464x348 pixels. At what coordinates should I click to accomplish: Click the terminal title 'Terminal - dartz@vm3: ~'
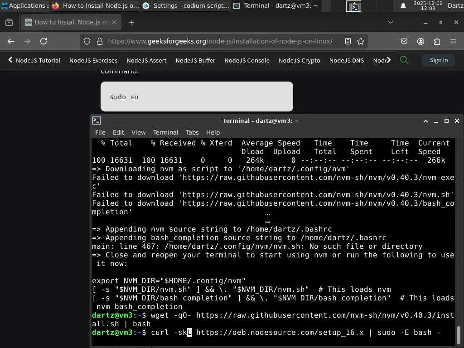coord(261,121)
